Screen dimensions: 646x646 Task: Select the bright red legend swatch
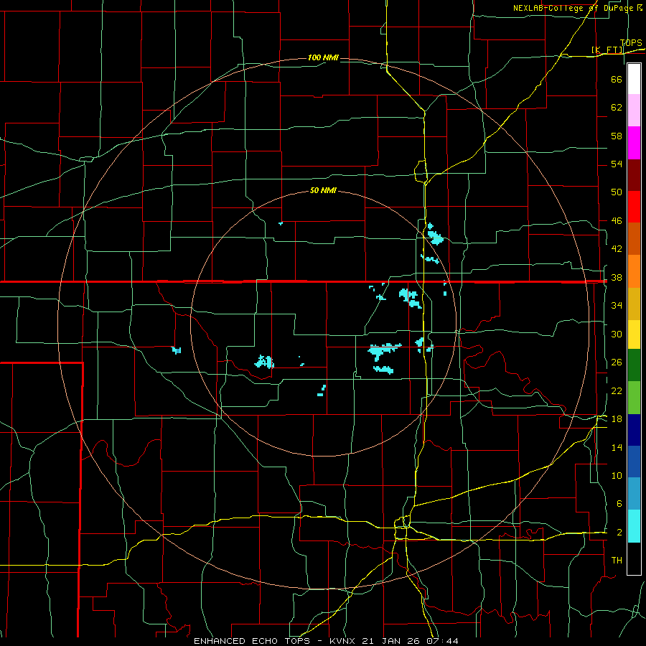coord(634,207)
